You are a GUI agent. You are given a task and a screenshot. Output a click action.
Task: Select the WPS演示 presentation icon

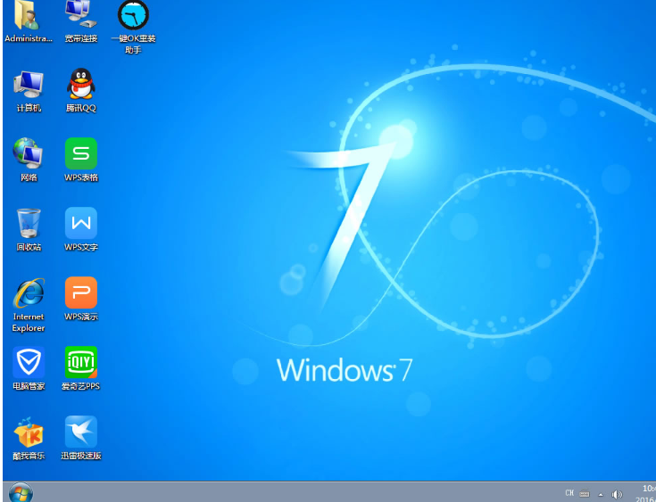[x=80, y=293]
